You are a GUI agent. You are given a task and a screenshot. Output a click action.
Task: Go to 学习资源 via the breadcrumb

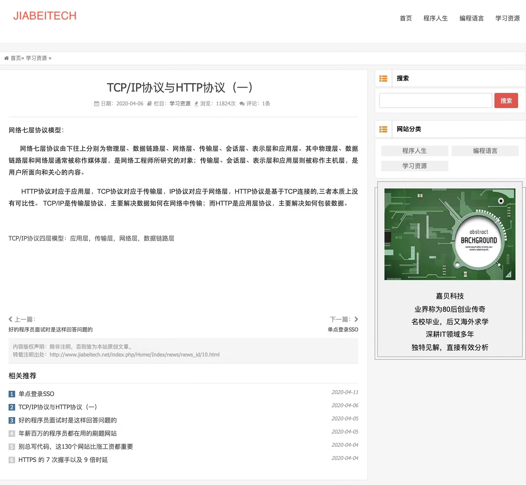(36, 58)
